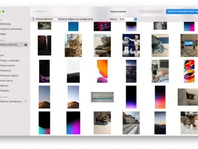Select the cat on blue towel photo
The image size is (198, 149).
(x=102, y=123)
